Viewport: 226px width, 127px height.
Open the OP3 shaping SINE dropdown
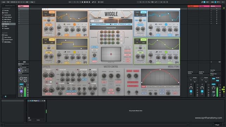[x=49, y=53]
